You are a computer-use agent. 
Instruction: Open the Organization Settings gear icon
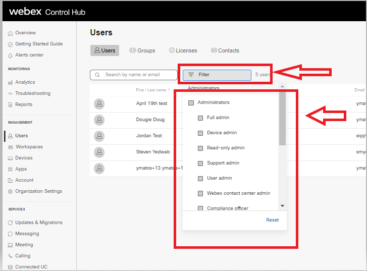[x=10, y=191]
